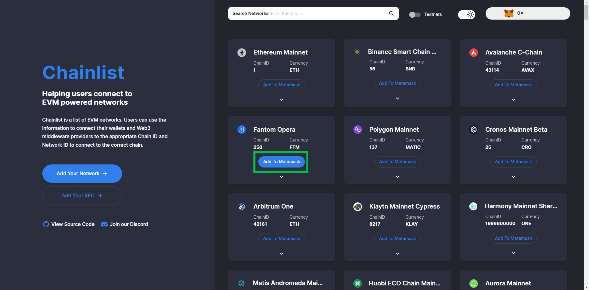Click the Arbitrum One logo icon
This screenshot has width=589, height=290.
[242, 207]
